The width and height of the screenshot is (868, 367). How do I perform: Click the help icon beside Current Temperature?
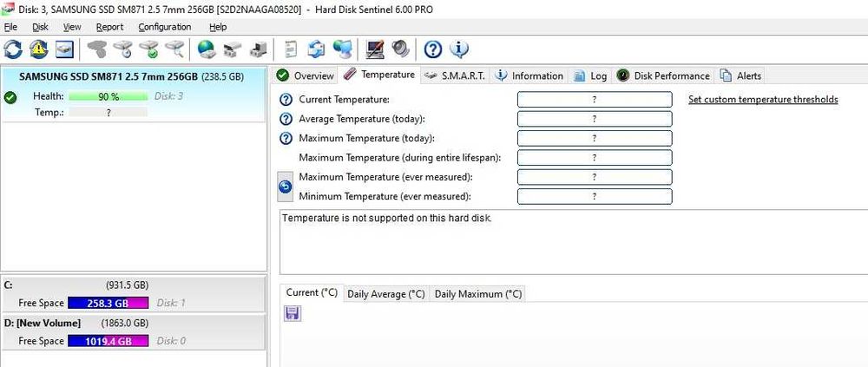pyautogui.click(x=286, y=100)
